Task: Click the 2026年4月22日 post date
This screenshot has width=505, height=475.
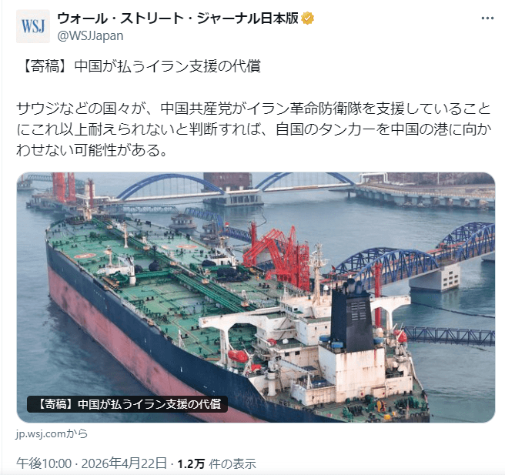Action: point(124,463)
